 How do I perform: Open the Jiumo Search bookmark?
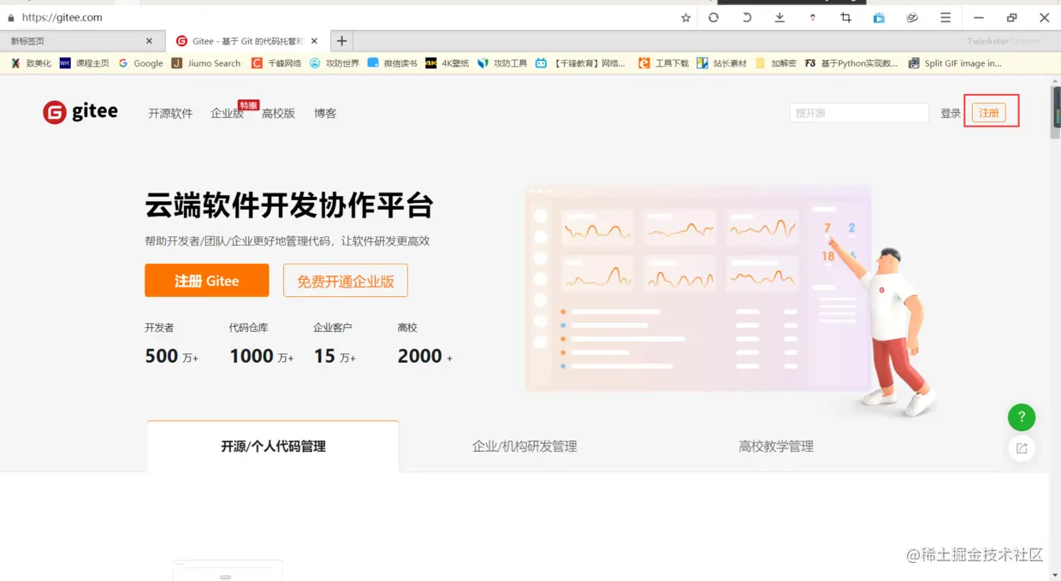click(206, 63)
